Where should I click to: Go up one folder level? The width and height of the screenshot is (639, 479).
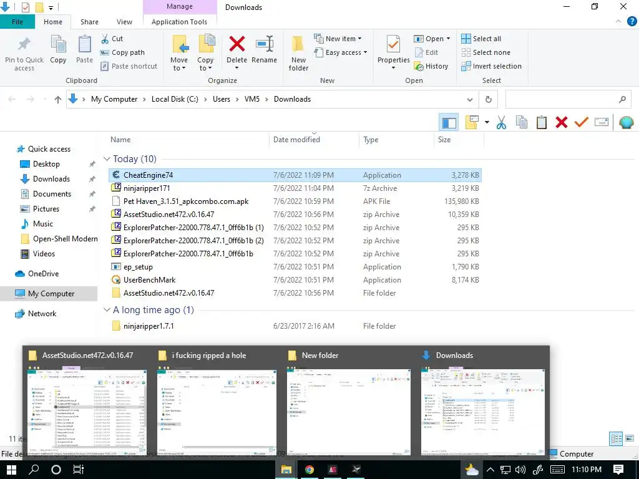pos(58,99)
